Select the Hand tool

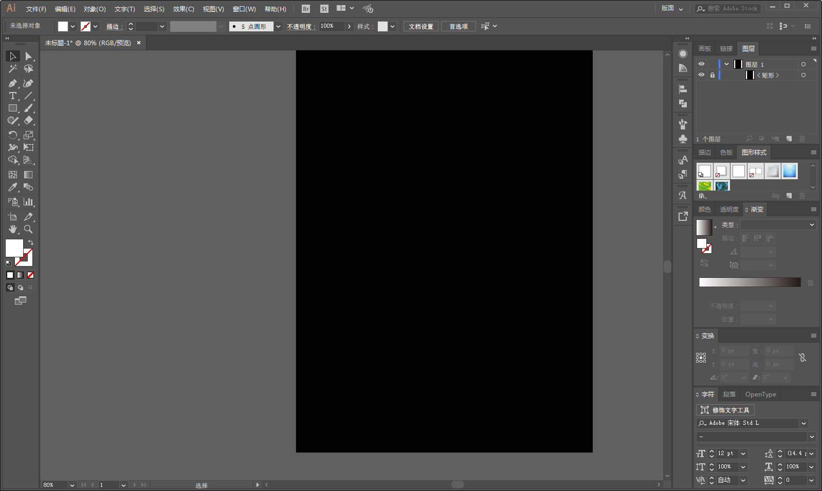(x=13, y=229)
